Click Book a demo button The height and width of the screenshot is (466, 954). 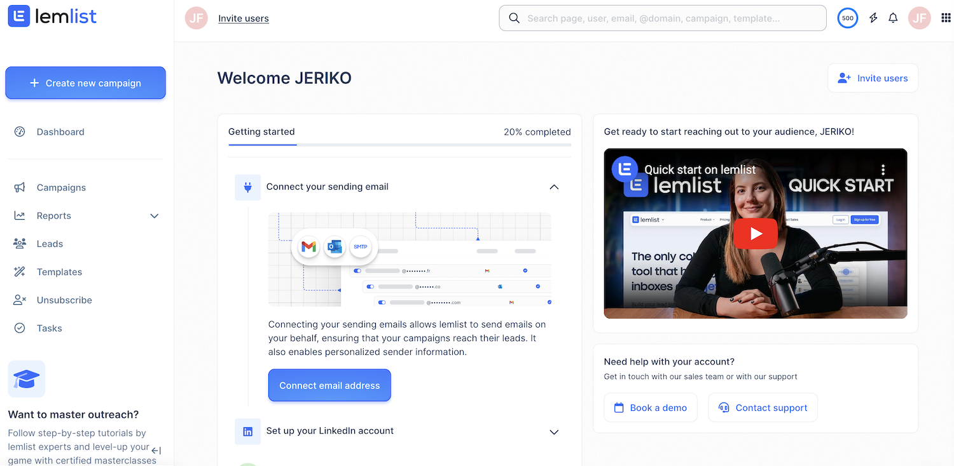pyautogui.click(x=651, y=408)
